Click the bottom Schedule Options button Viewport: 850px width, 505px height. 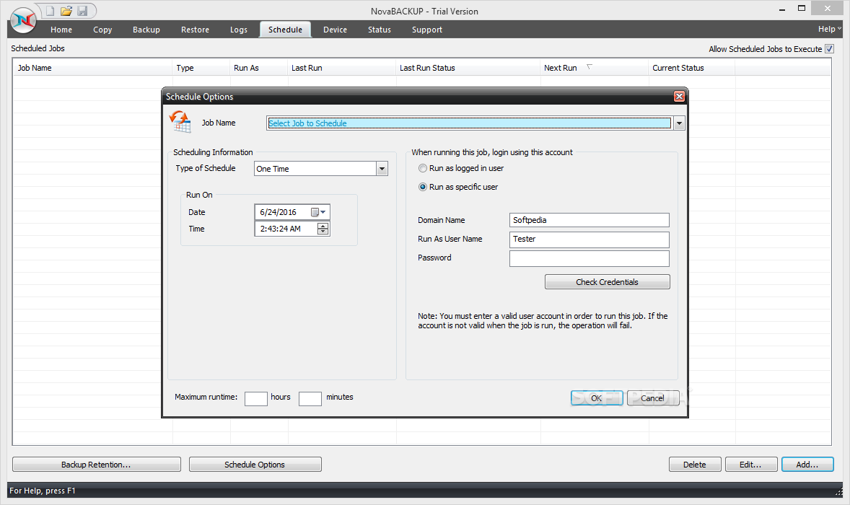click(x=255, y=465)
